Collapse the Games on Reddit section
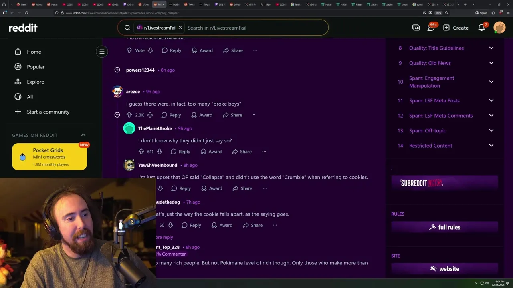 click(x=83, y=135)
